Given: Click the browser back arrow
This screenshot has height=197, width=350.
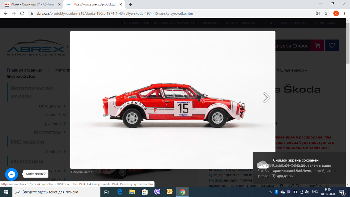Looking at the screenshot, I should click(x=5, y=13).
